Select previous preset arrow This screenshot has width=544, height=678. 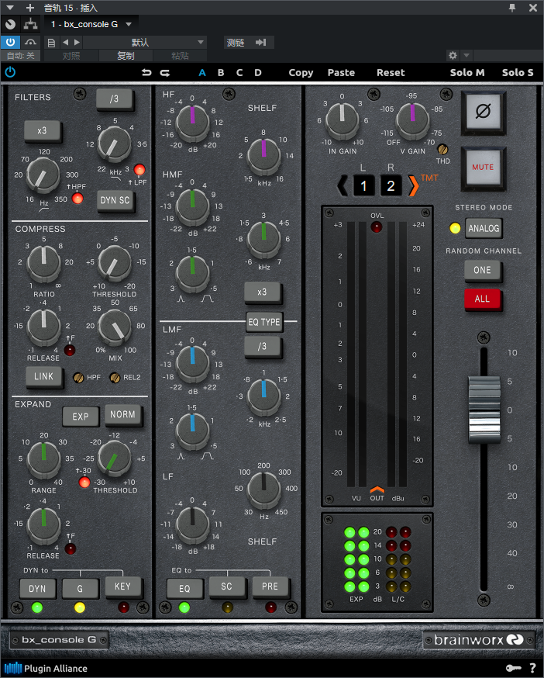click(66, 43)
